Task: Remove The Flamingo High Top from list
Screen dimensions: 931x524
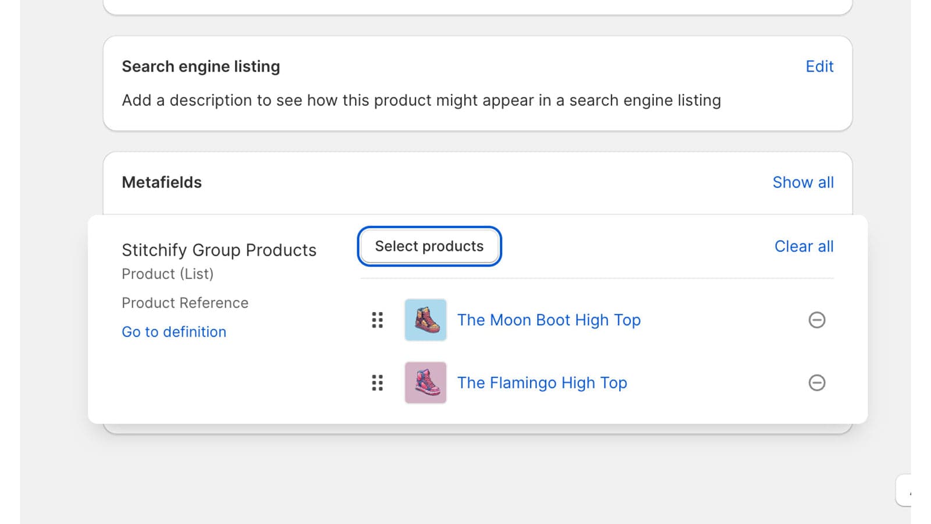Action: (816, 383)
